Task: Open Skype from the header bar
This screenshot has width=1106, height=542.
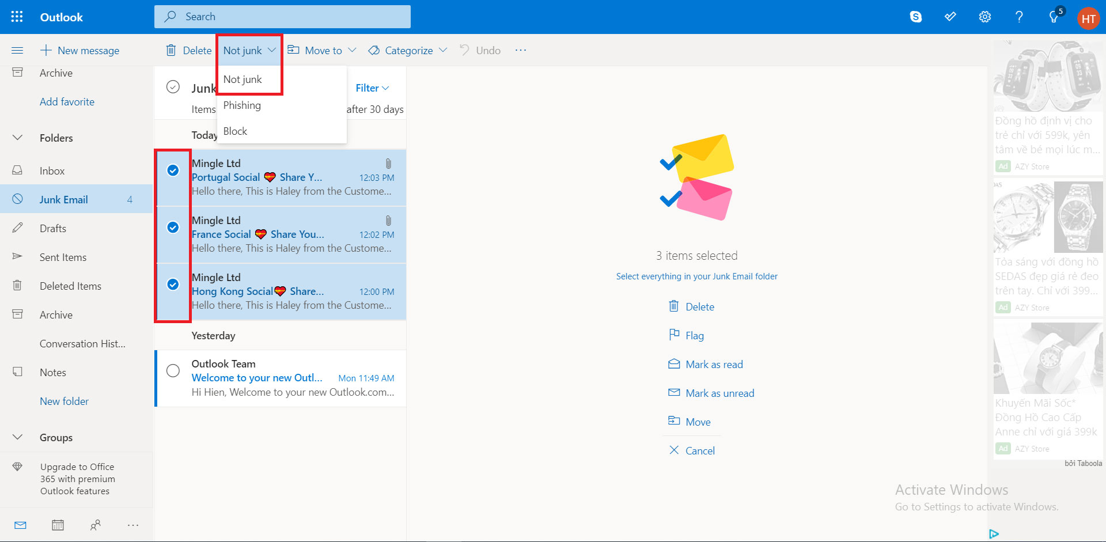Action: pos(915,17)
